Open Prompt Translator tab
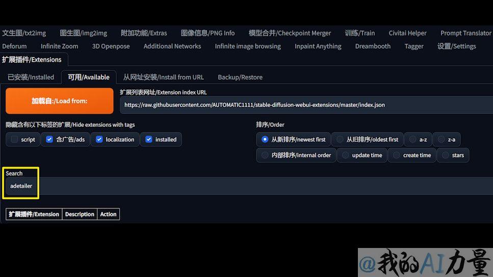The width and height of the screenshot is (493, 277). pyautogui.click(x=465, y=33)
